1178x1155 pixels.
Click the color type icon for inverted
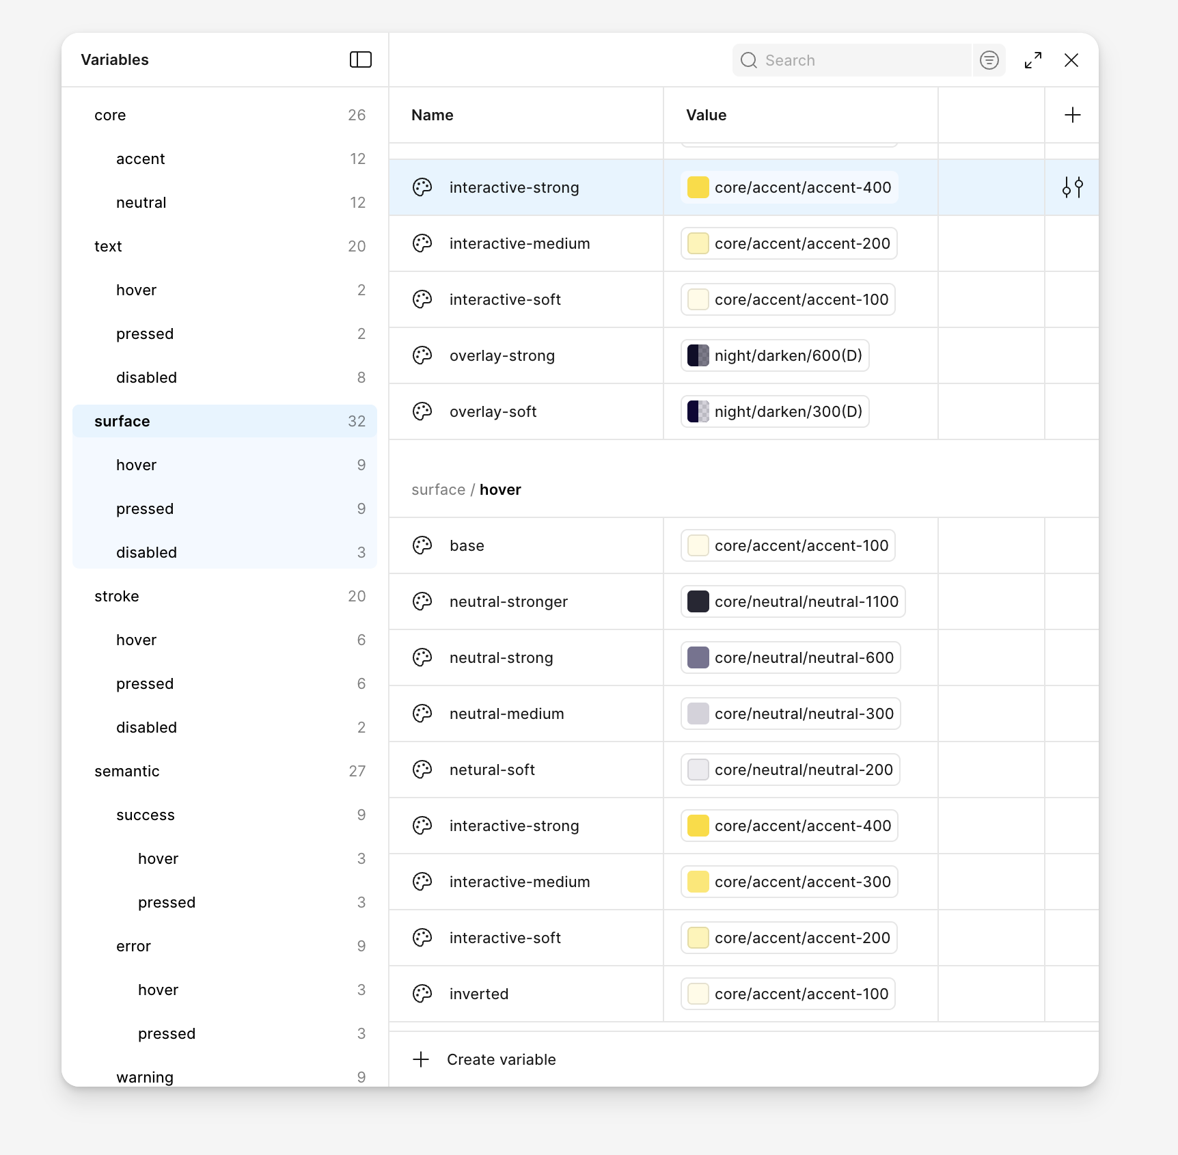[422, 994]
